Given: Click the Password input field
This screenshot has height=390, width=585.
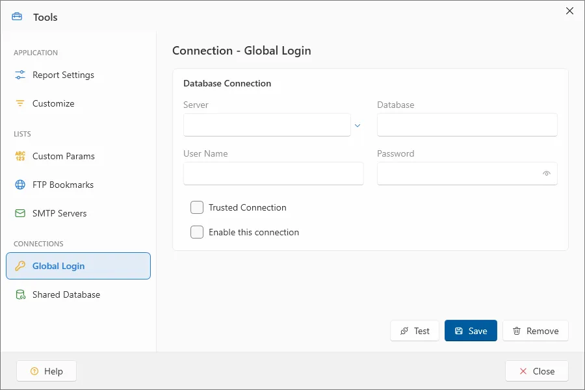Looking at the screenshot, I should click(x=467, y=173).
